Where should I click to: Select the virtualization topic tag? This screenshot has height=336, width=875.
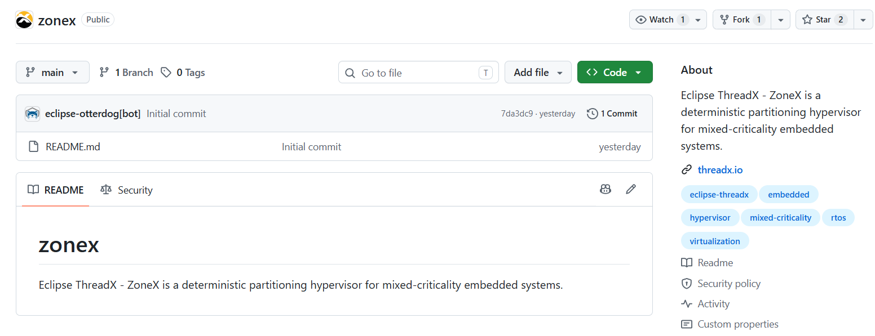coord(715,241)
